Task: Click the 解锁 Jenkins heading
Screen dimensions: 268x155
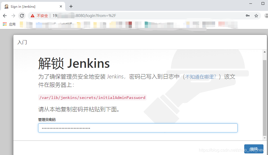Action: click(74, 63)
